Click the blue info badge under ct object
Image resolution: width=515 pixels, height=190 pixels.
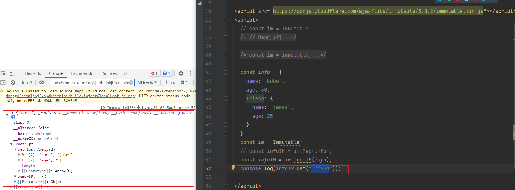point(13,117)
